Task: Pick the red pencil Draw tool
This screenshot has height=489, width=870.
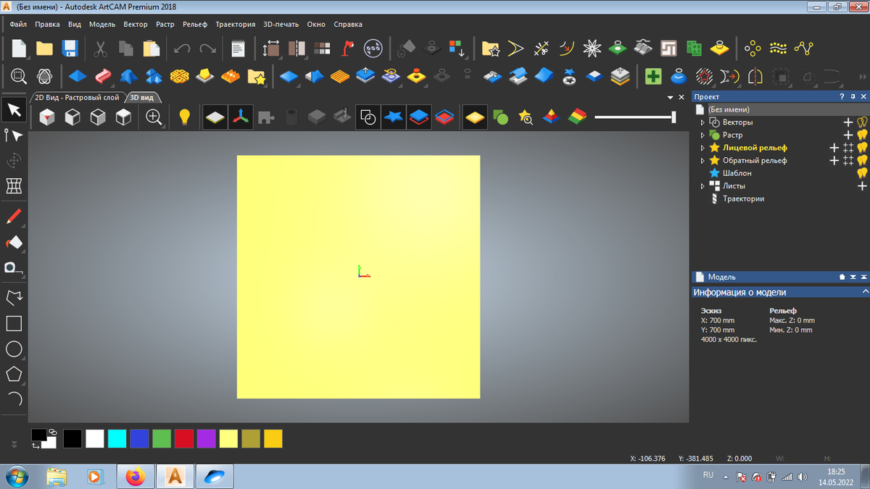Action: tap(14, 216)
